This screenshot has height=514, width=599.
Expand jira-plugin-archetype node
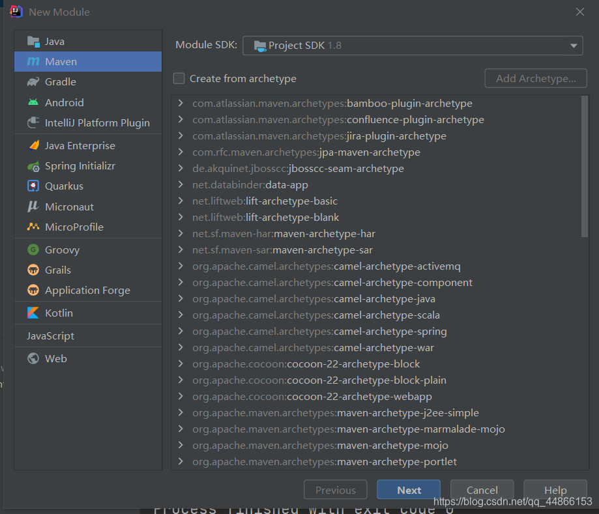click(x=181, y=136)
